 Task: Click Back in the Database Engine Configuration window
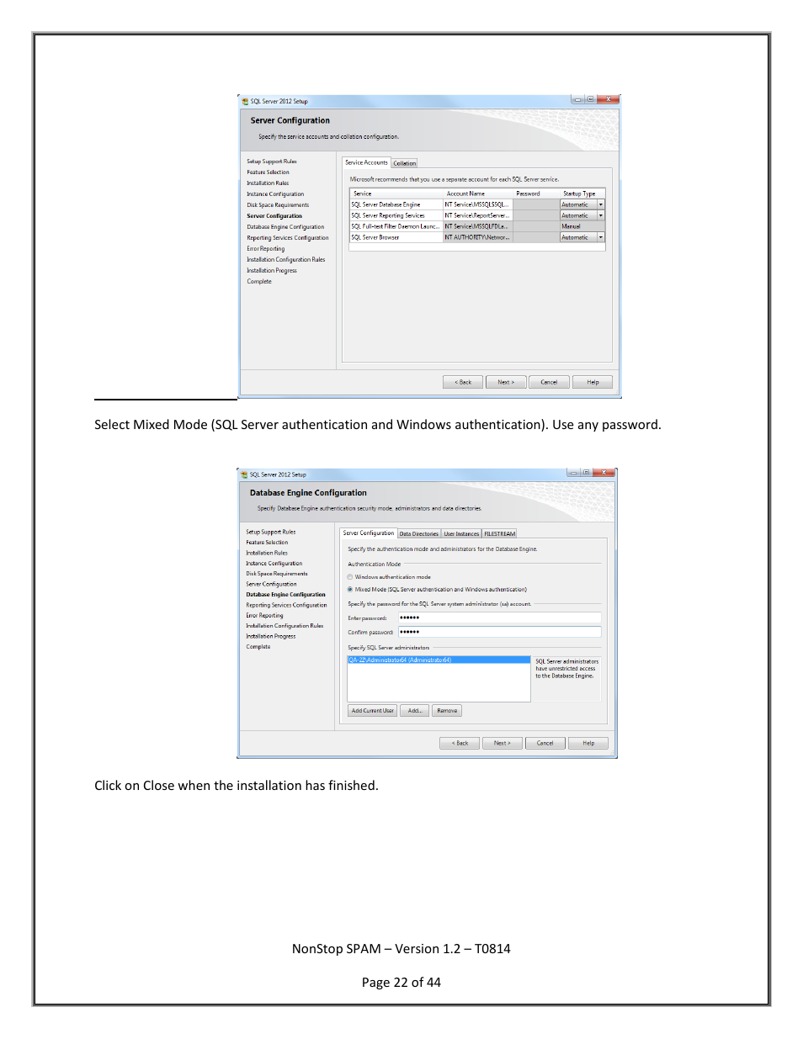point(460,743)
